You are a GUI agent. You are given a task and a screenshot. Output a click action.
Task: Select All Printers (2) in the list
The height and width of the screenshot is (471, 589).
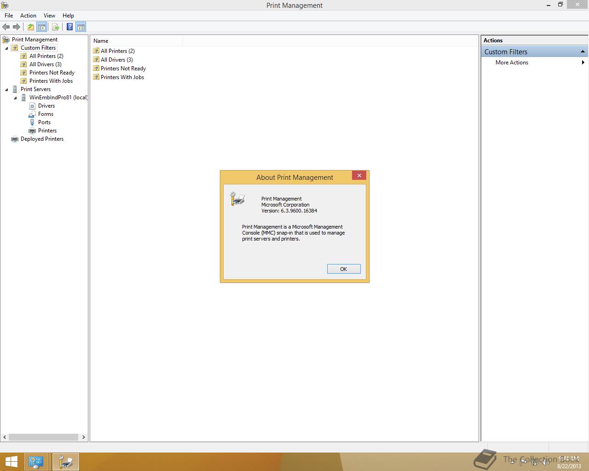[x=118, y=51]
